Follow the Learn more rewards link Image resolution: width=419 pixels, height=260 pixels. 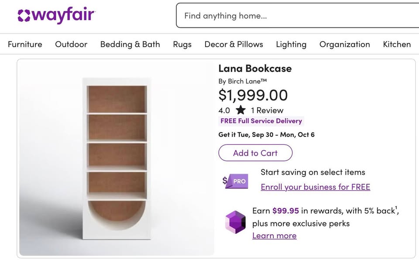[x=274, y=236]
